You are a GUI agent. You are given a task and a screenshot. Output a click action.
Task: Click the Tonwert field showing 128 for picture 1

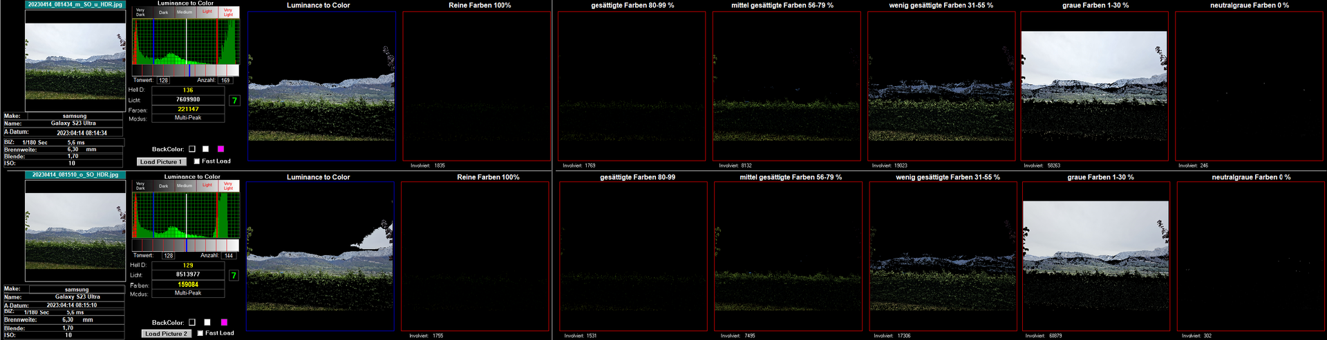(x=163, y=81)
